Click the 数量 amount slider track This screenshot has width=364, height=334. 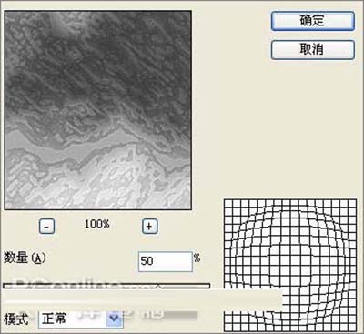point(106,286)
